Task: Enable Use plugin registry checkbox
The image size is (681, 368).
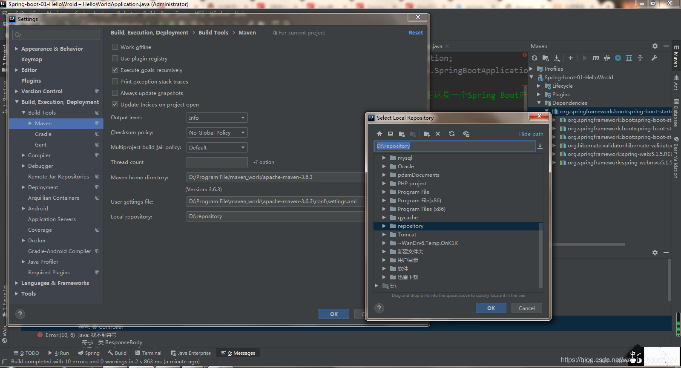Action: click(115, 58)
